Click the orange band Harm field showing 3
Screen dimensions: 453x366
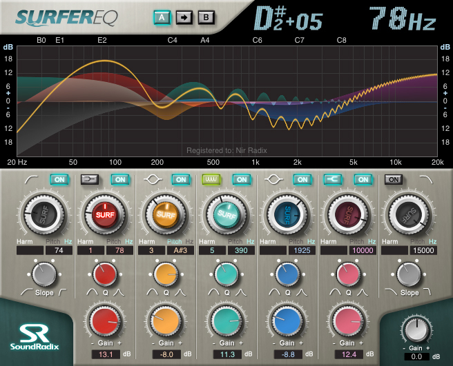151,250
